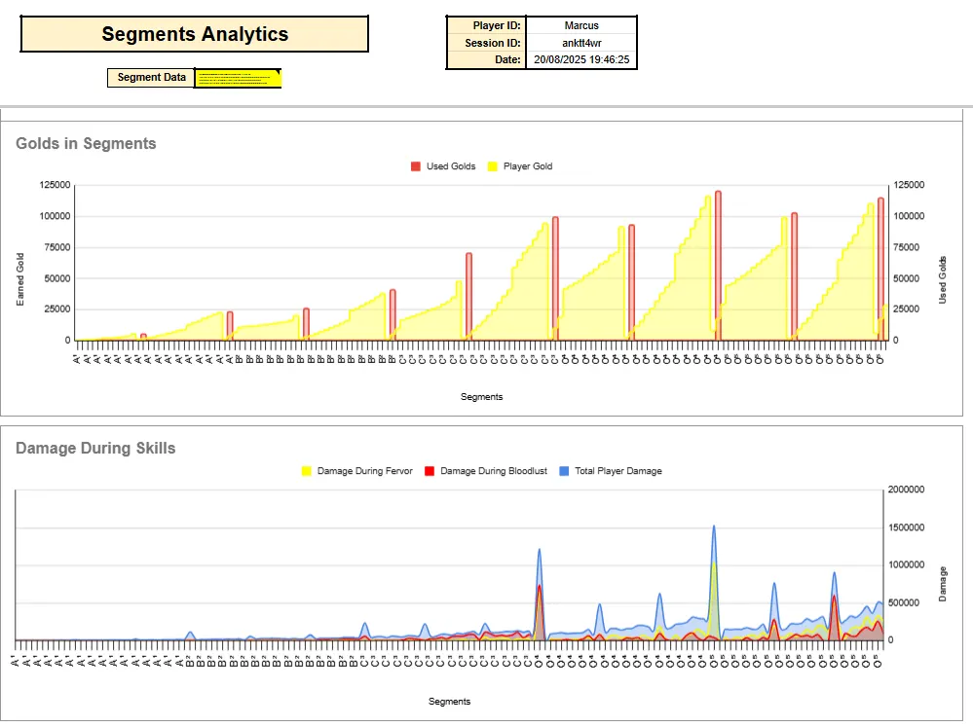Click the Date value cell
This screenshot has height=727, width=973.
(581, 60)
